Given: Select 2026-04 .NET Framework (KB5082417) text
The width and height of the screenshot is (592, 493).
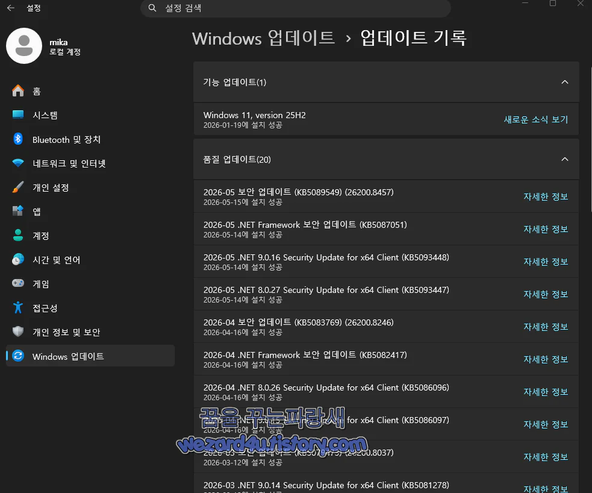Looking at the screenshot, I should (x=305, y=355).
